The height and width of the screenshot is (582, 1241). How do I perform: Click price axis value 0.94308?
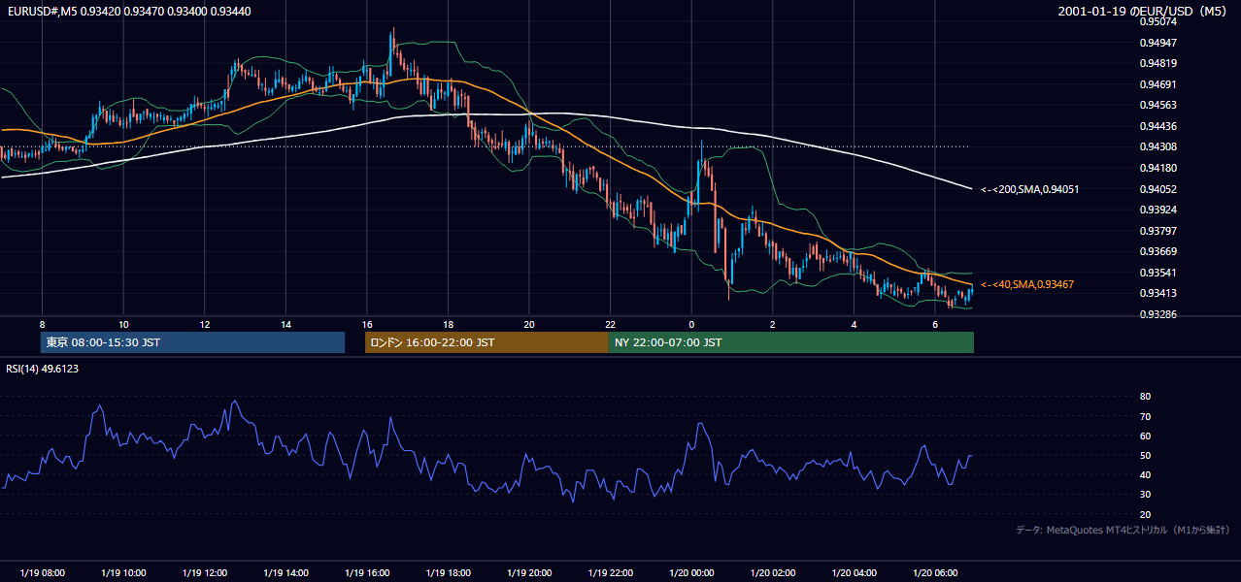pos(1157,146)
